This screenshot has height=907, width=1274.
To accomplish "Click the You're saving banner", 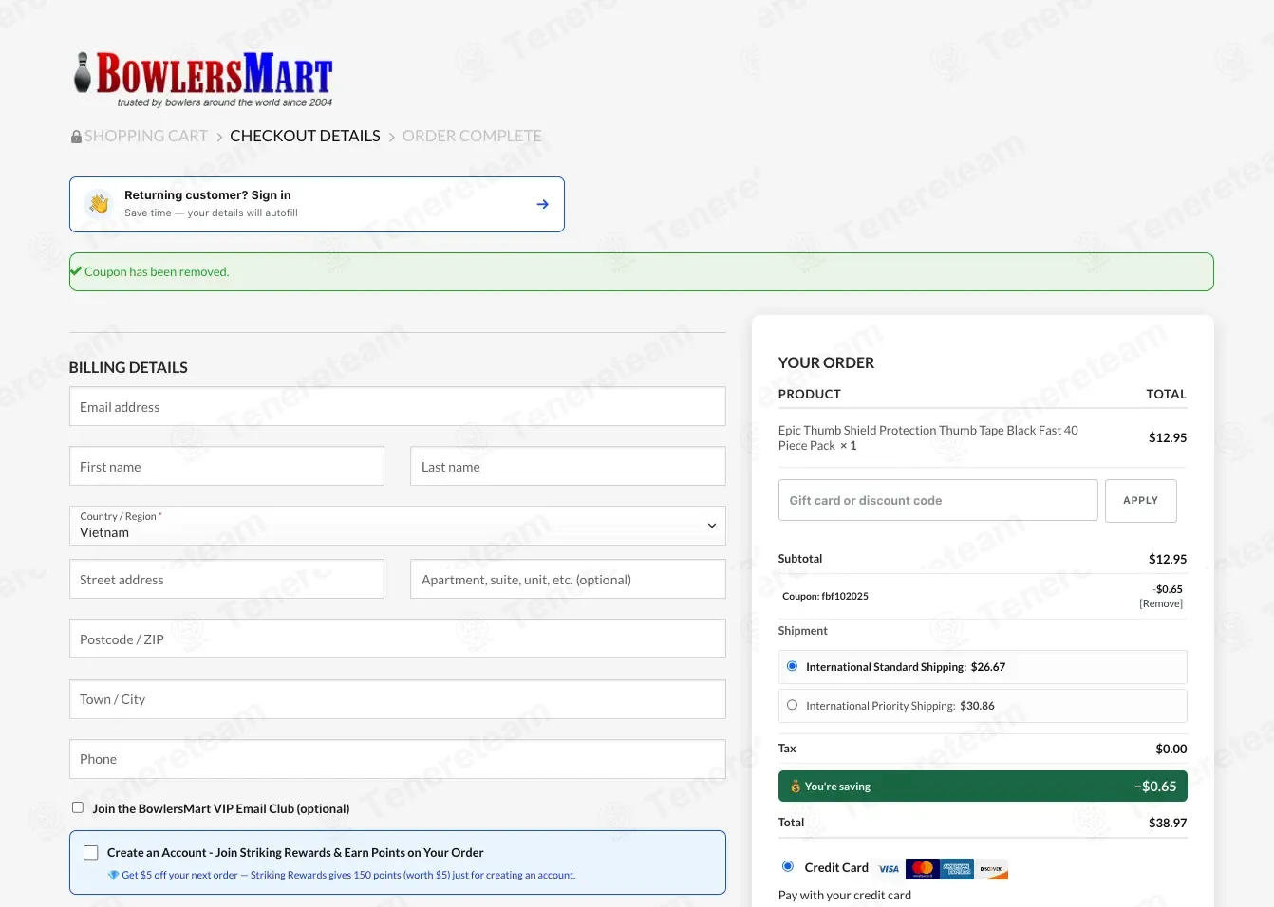I will coord(983,787).
